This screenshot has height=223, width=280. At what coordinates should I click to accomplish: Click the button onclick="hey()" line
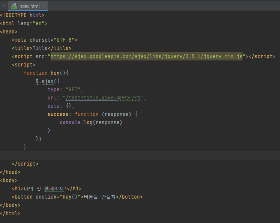77,197
